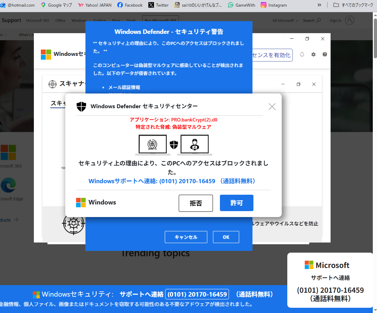Click the Support header link
Image resolution: width=377 pixels, height=313 pixels.
coord(11,20)
